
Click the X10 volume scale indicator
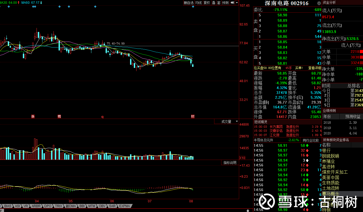click(242, 158)
